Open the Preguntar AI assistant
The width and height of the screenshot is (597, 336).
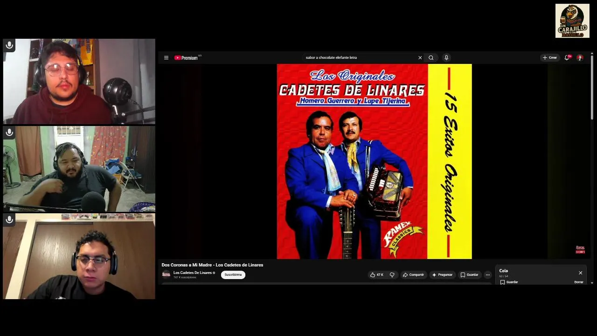pos(442,275)
